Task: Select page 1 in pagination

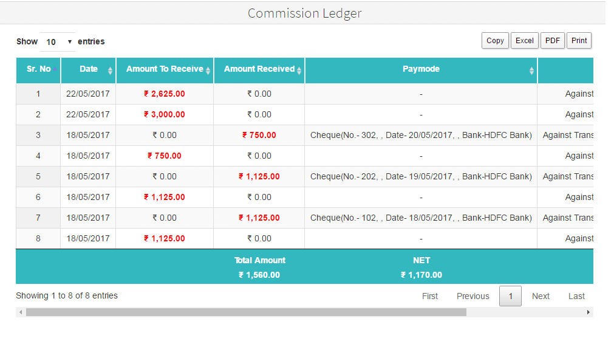Action: tap(510, 296)
